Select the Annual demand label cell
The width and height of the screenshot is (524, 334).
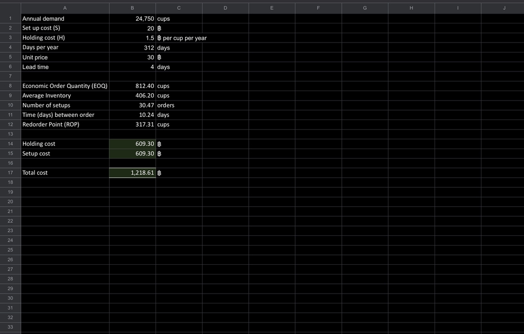[x=65, y=19]
